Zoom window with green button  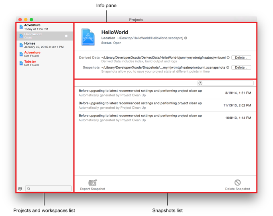[31, 20]
